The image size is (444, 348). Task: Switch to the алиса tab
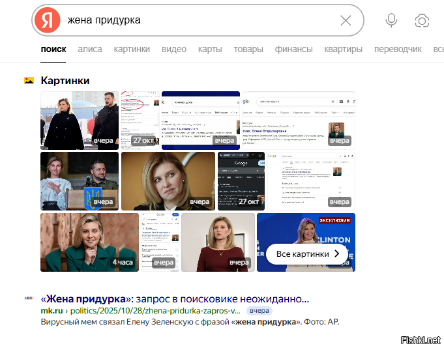click(90, 49)
